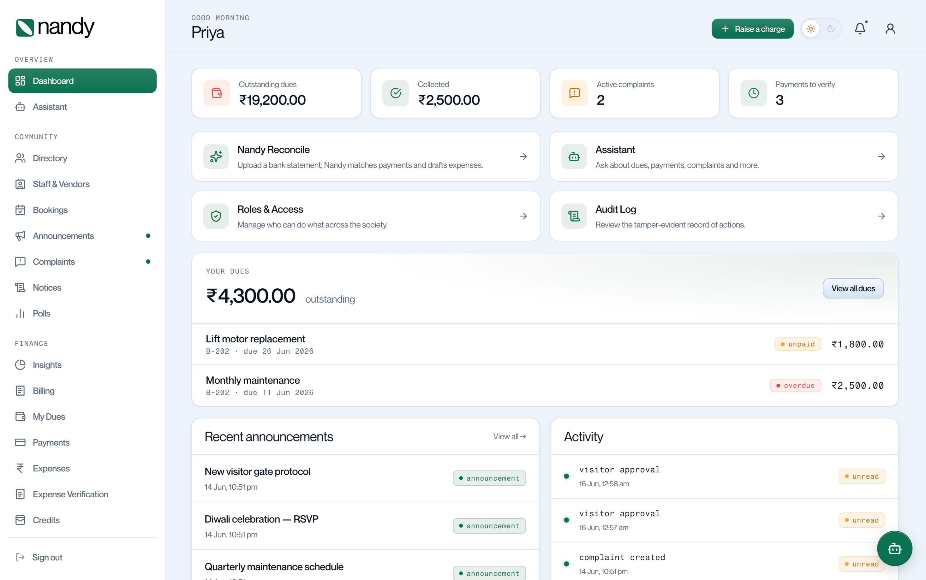
Task: Expand Assistant card via its arrow
Action: click(x=881, y=157)
